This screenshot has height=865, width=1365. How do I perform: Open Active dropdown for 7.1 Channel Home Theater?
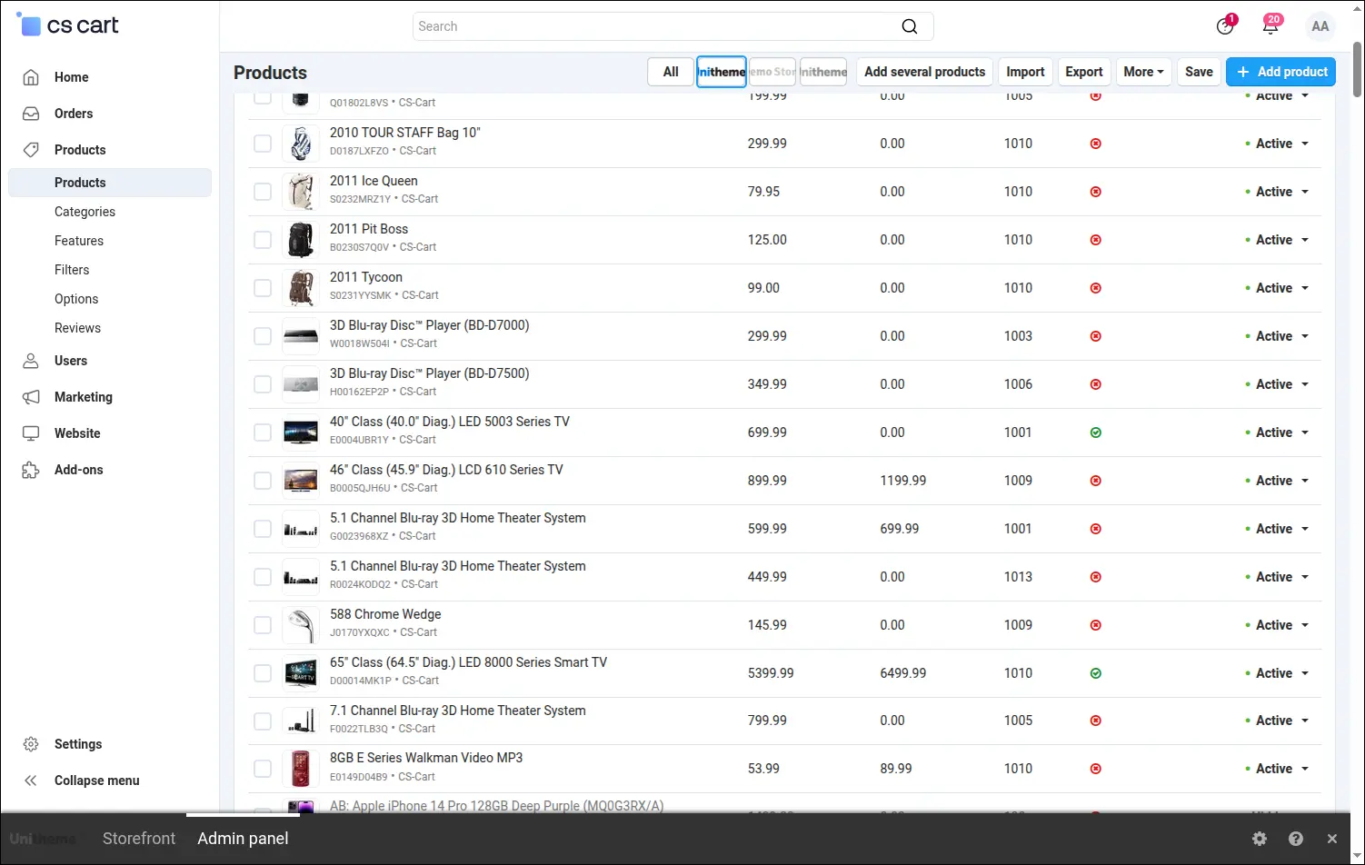point(1277,721)
